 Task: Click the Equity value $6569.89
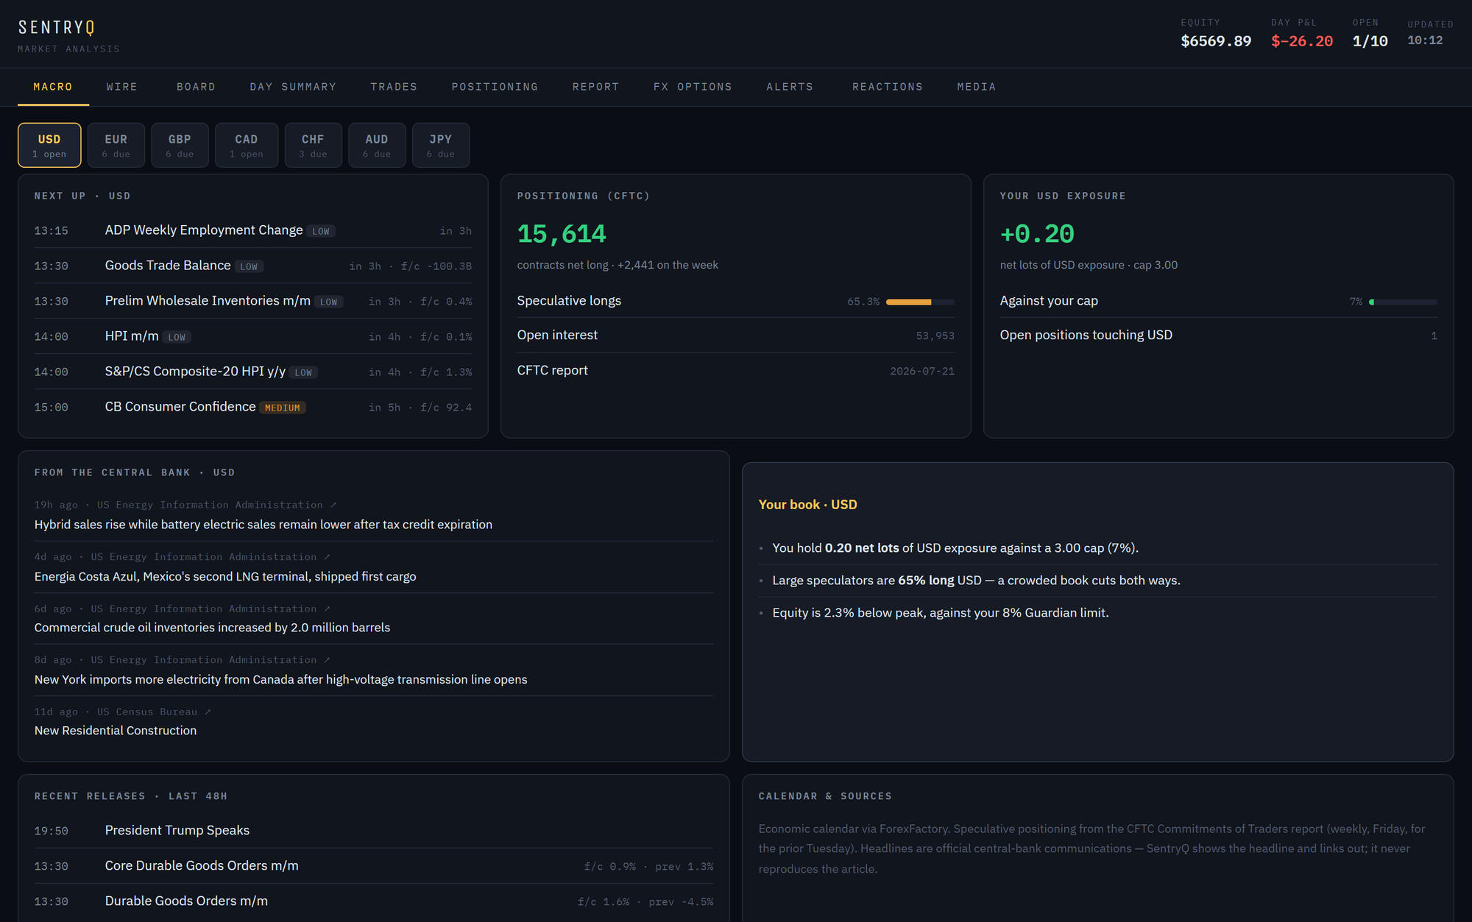point(1216,41)
